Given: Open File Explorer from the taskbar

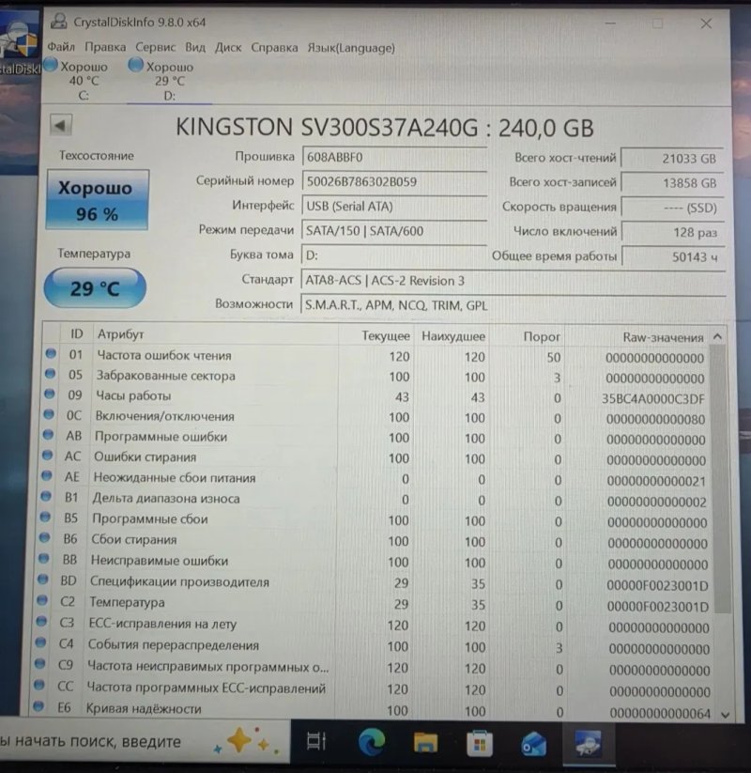Looking at the screenshot, I should pyautogui.click(x=425, y=743).
